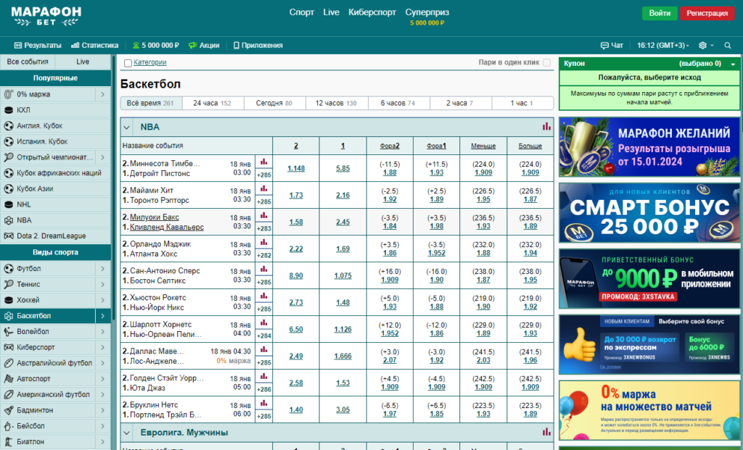Image resolution: width=743 pixels, height=450 pixels.
Task: Open the СМАРТ БОНУС 25 000 ₽ banner
Action: point(649,213)
